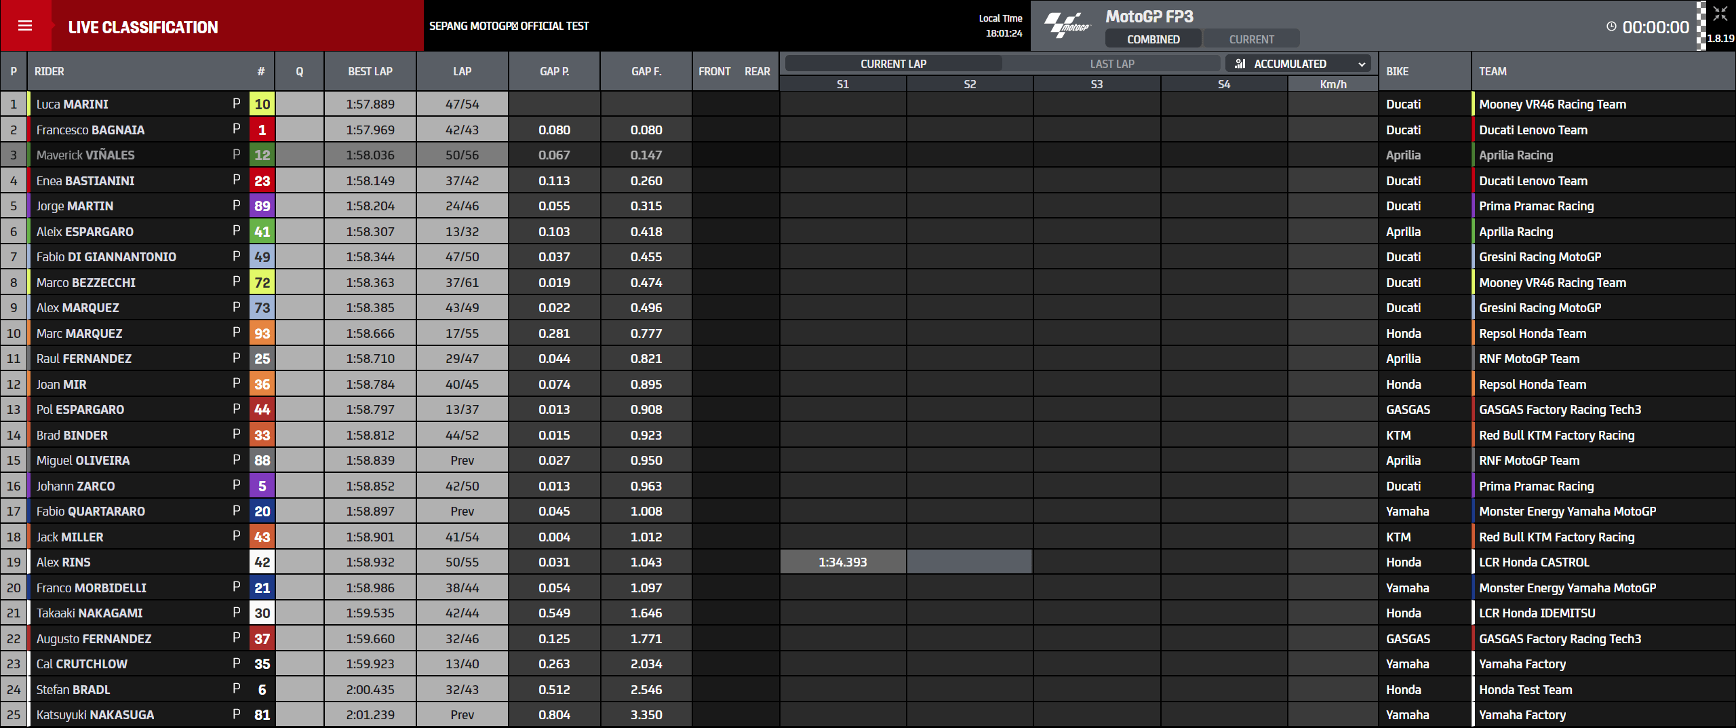Click the session clock icon
This screenshot has height=728, width=1736.
(x=1611, y=27)
